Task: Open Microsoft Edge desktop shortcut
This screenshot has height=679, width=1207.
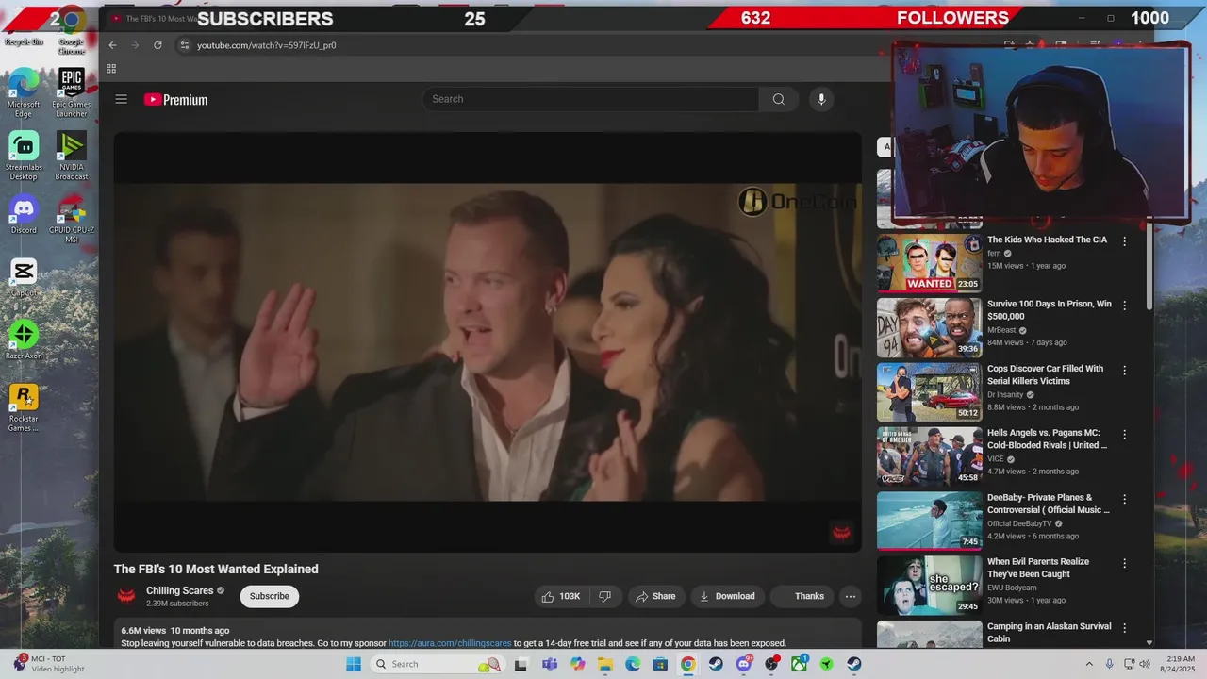Action: (x=24, y=93)
